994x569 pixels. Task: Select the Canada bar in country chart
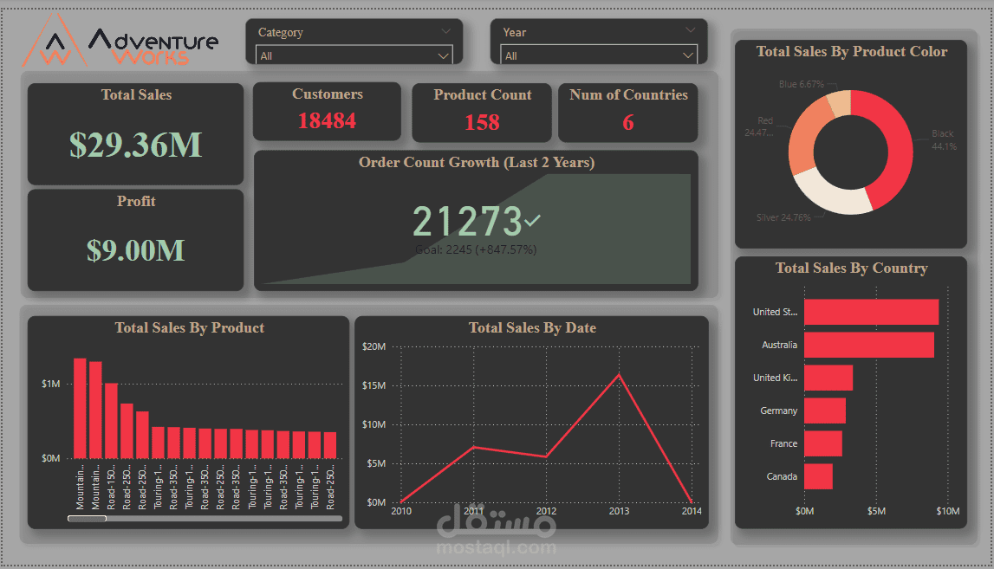pyautogui.click(x=817, y=476)
